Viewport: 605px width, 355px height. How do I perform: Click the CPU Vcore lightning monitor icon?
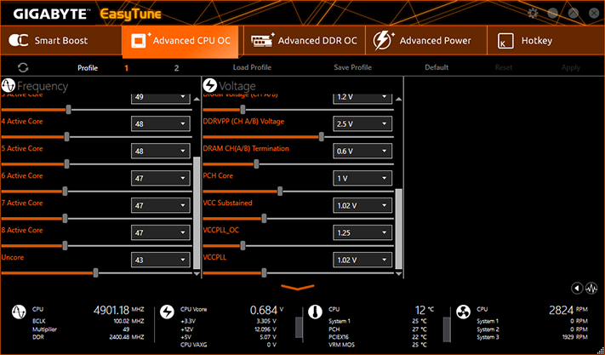coord(167,312)
